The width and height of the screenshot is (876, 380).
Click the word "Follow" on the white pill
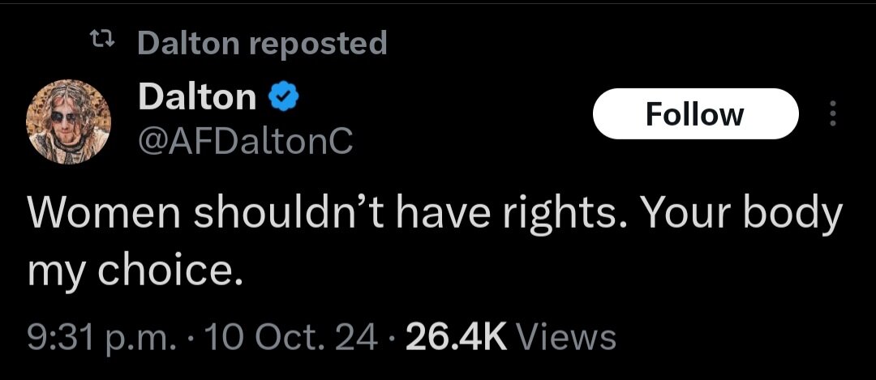tap(695, 114)
